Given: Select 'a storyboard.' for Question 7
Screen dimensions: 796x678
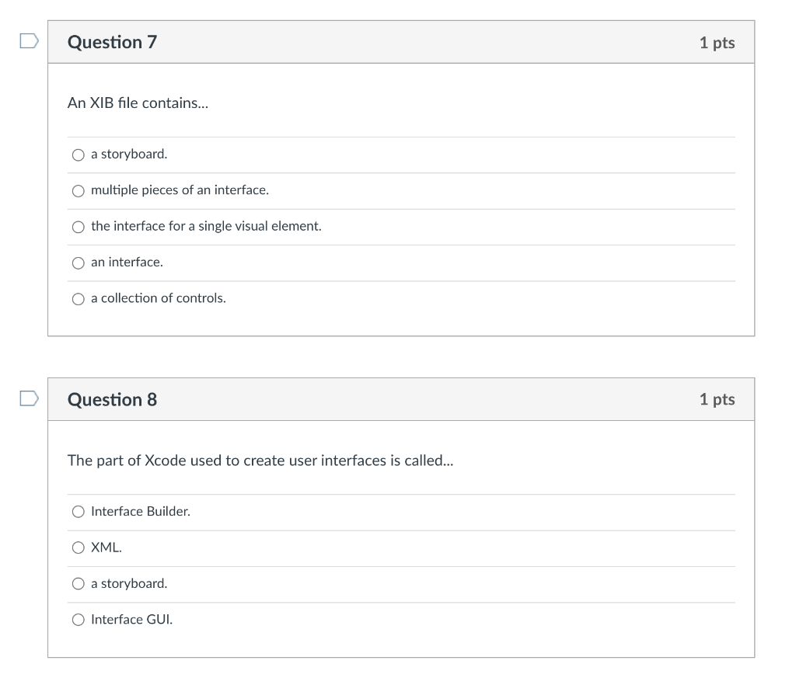Looking at the screenshot, I should pos(78,155).
